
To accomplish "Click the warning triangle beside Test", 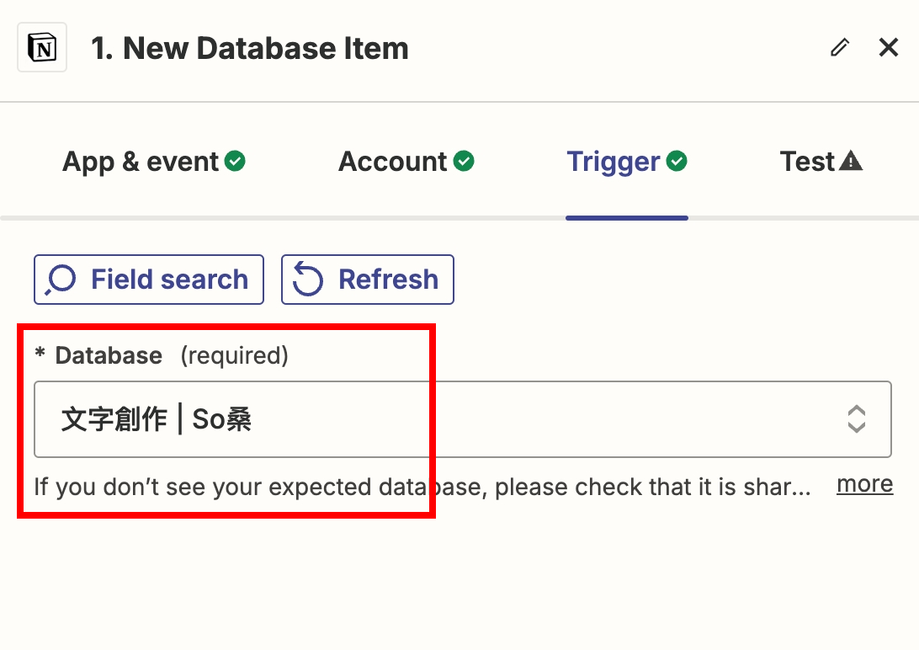I will click(x=851, y=161).
